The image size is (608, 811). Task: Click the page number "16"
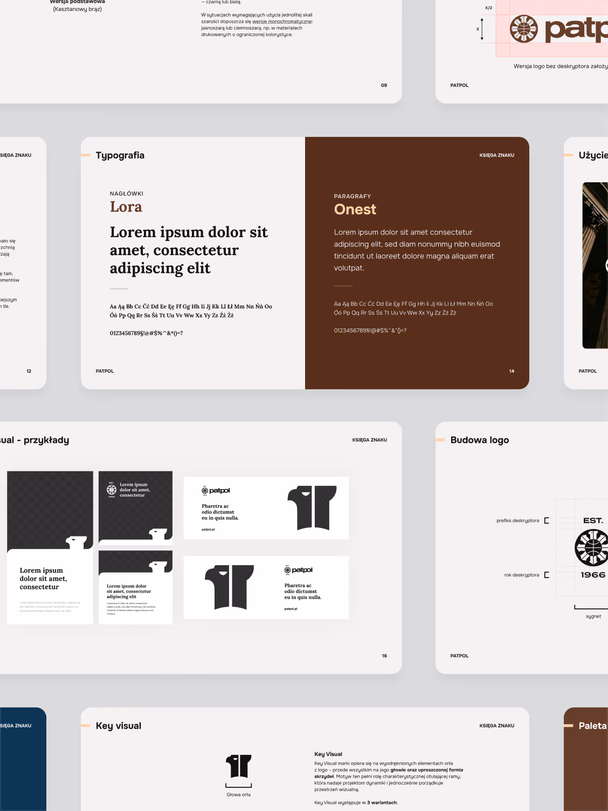pyautogui.click(x=384, y=656)
